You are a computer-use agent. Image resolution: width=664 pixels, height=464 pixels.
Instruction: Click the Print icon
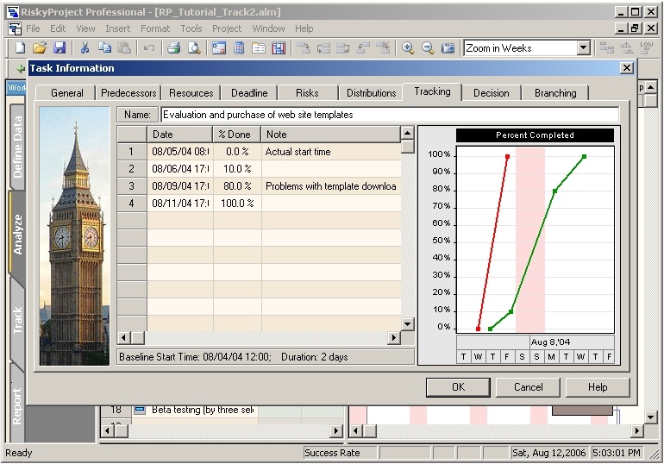tap(173, 47)
